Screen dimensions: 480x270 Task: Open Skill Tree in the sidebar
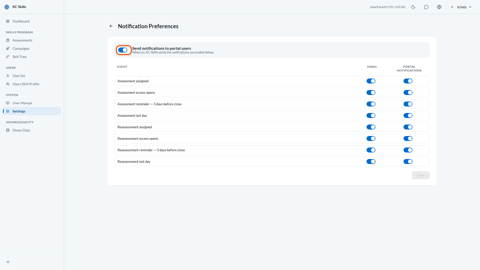(32, 57)
